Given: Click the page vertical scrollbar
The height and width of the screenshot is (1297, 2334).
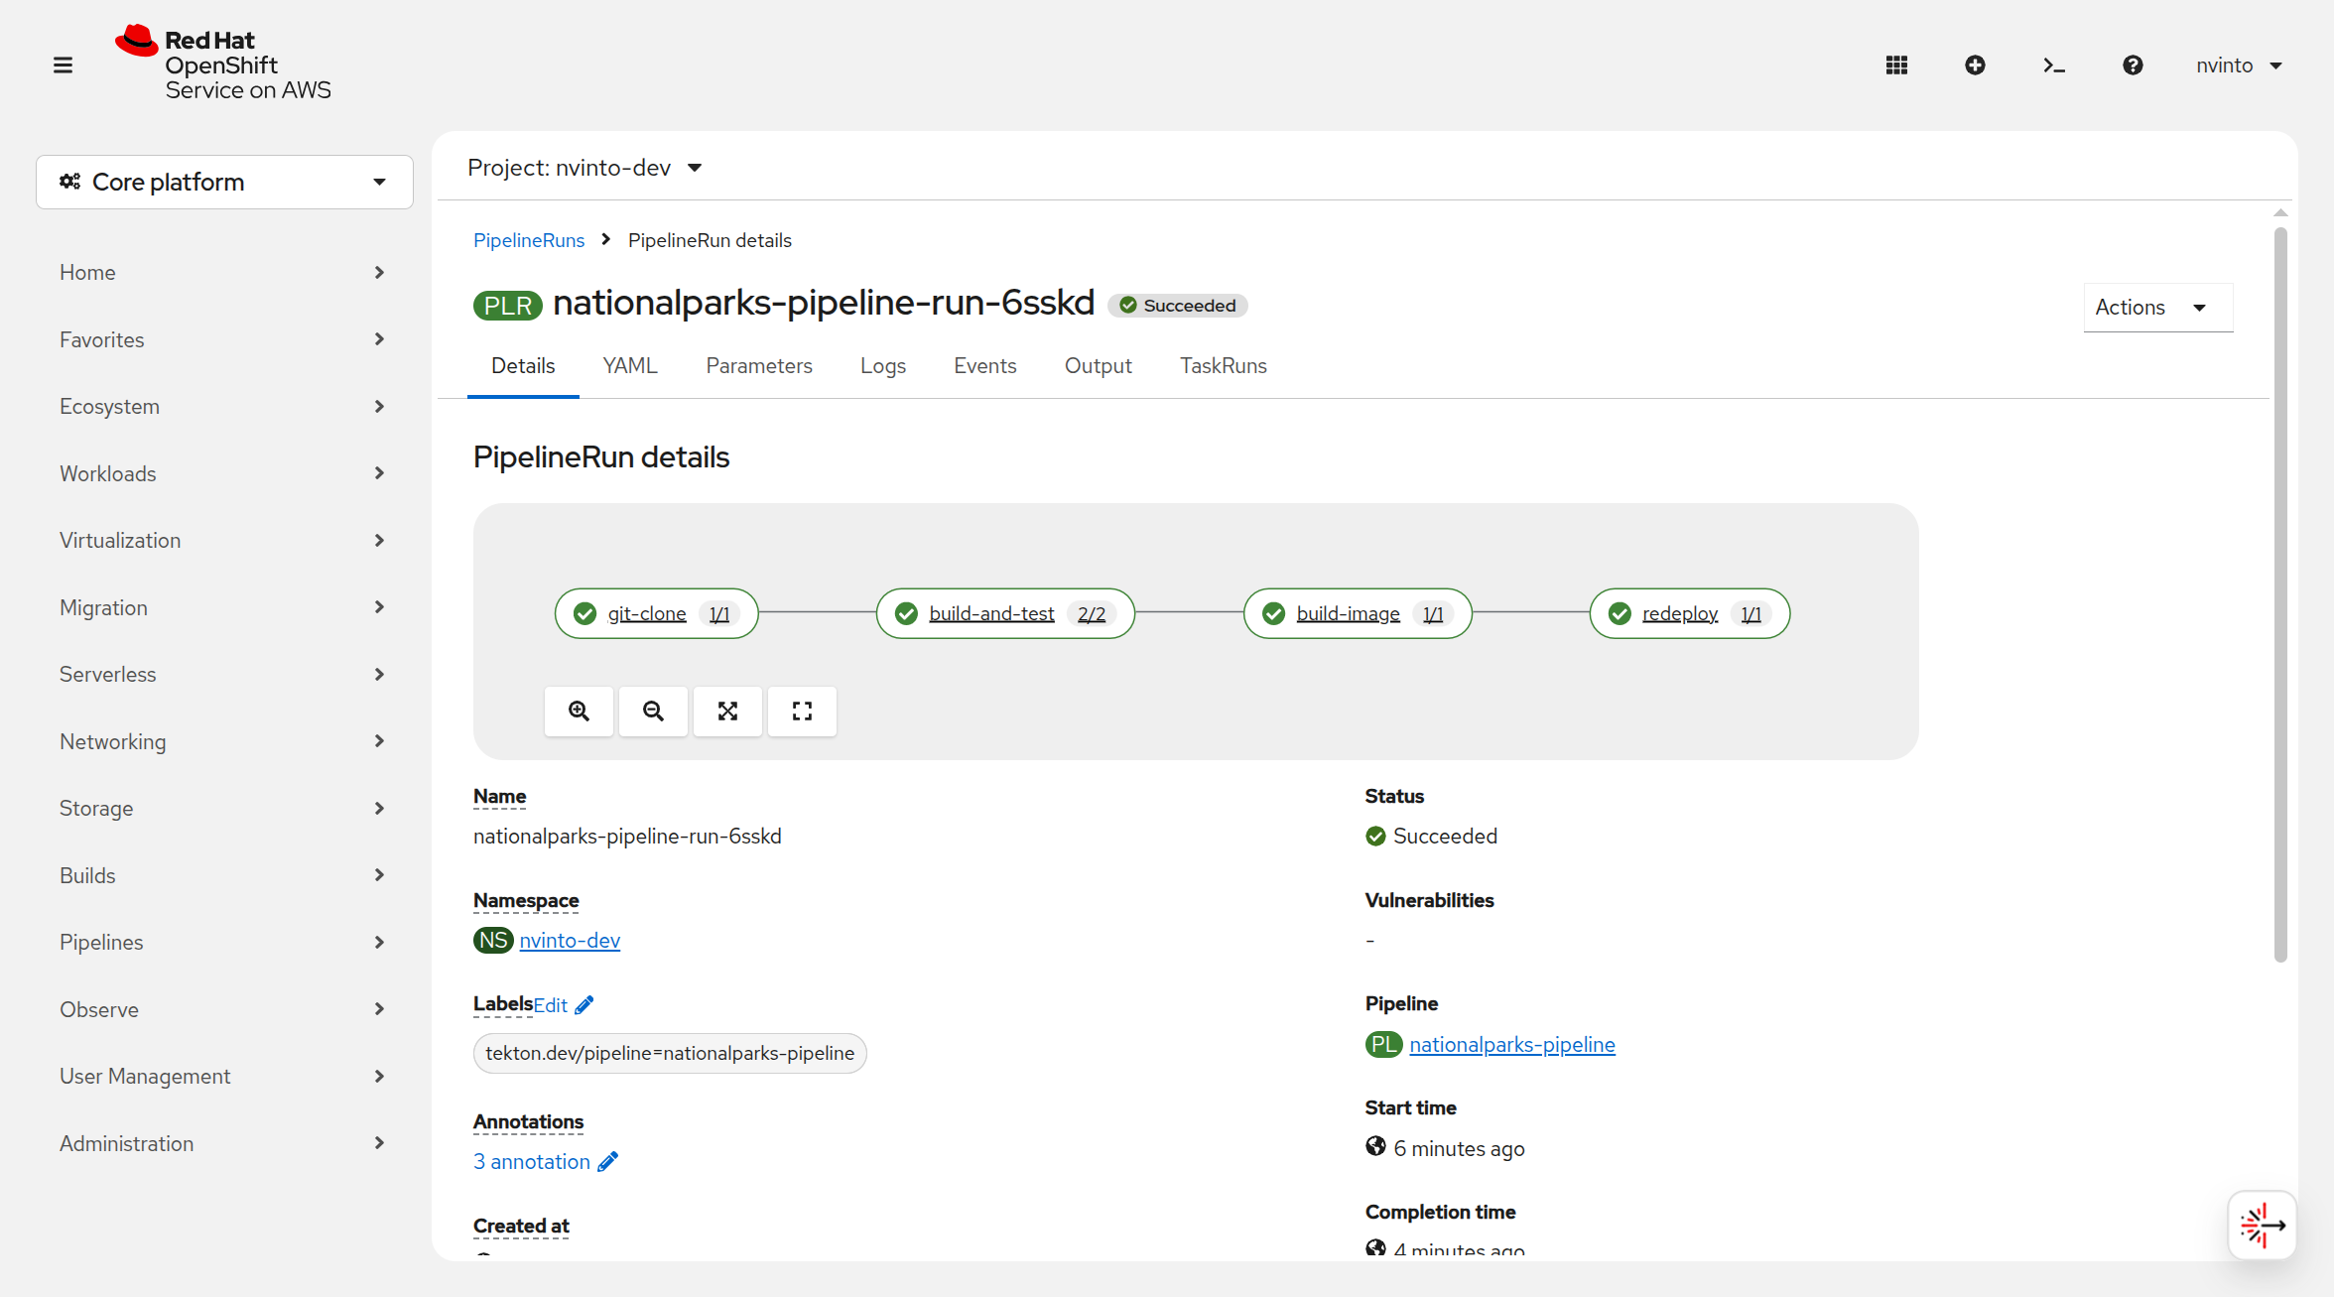Looking at the screenshot, I should (2280, 595).
